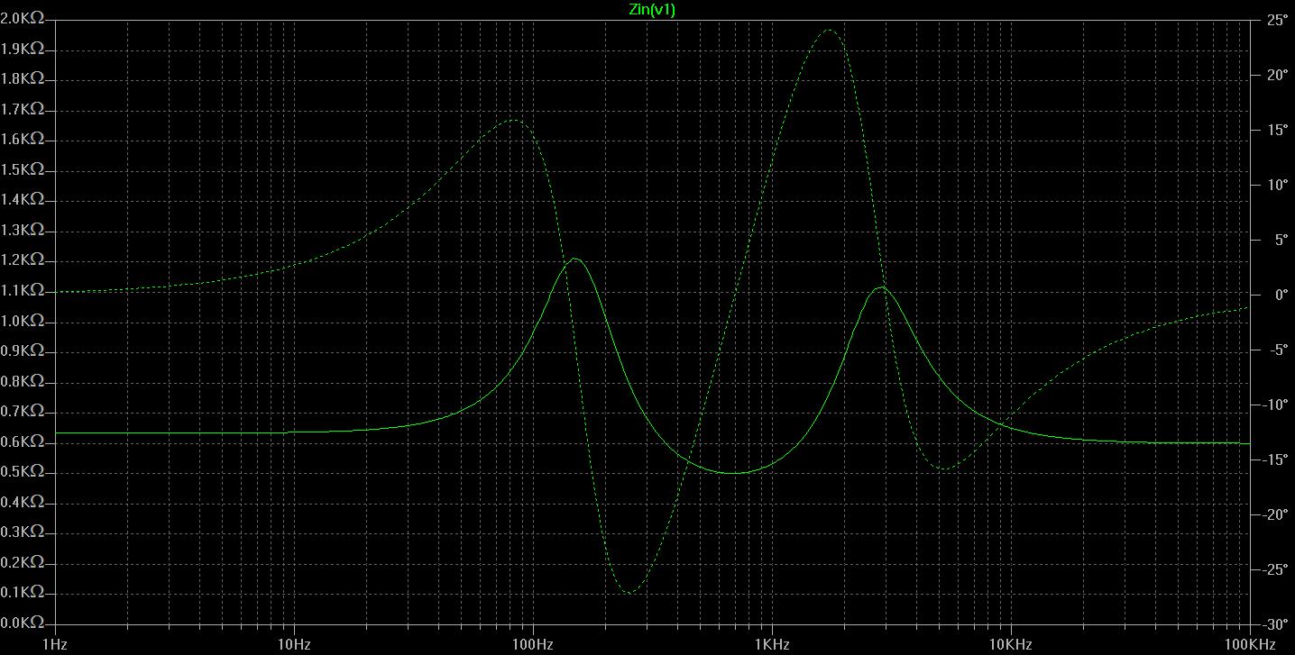Click the -15° phase axis label
1295x655 pixels.
[x=1274, y=459]
